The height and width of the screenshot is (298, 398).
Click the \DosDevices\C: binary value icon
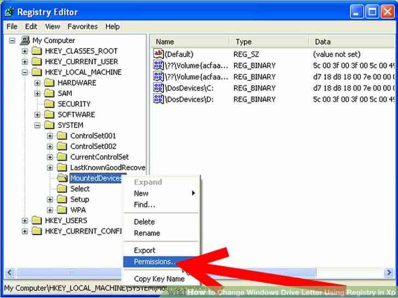pyautogui.click(x=158, y=87)
